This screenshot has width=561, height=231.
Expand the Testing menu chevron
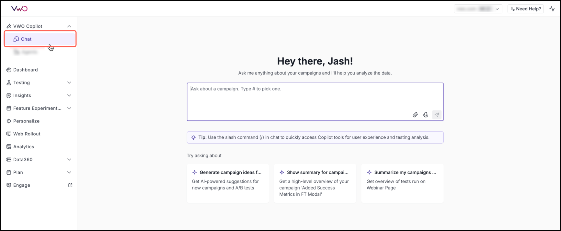(69, 82)
